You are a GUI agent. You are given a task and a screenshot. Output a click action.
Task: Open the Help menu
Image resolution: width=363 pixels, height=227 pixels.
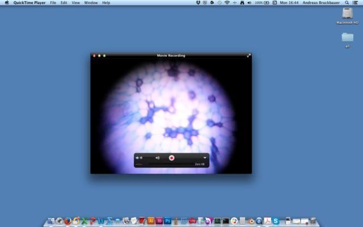pyautogui.click(x=106, y=3)
